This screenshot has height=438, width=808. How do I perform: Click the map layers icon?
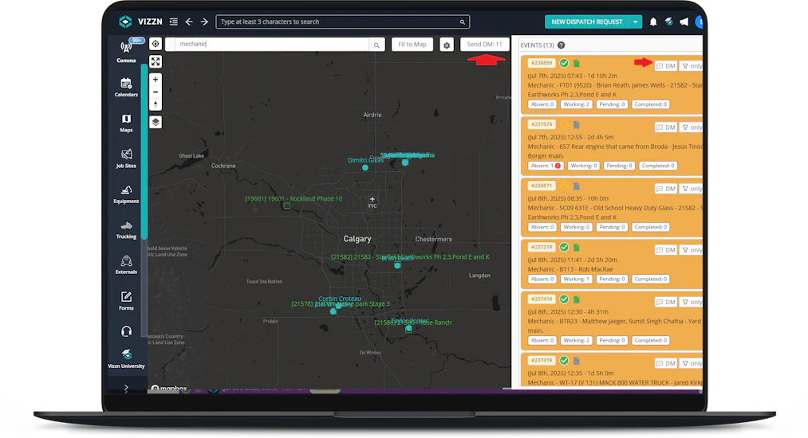click(x=156, y=122)
